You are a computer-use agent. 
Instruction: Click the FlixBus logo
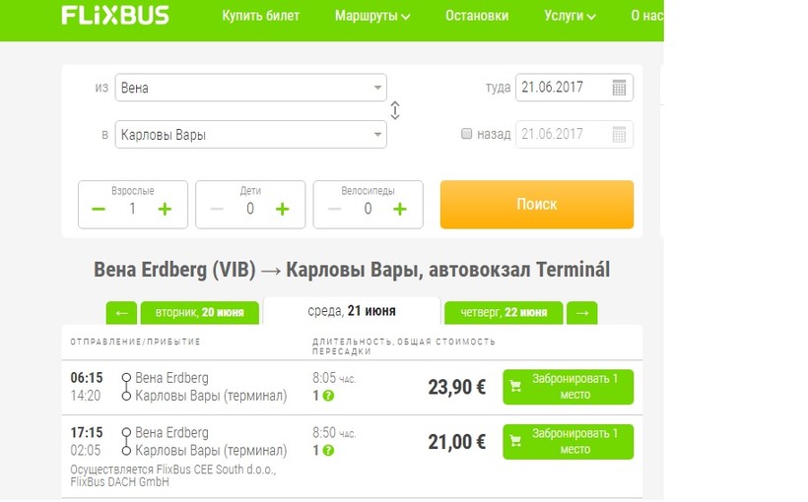click(x=114, y=16)
